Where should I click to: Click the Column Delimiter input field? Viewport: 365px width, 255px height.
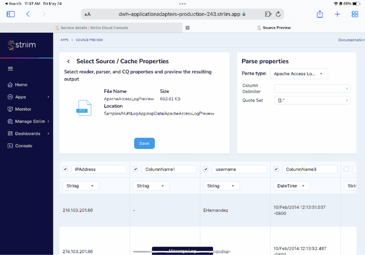point(309,89)
